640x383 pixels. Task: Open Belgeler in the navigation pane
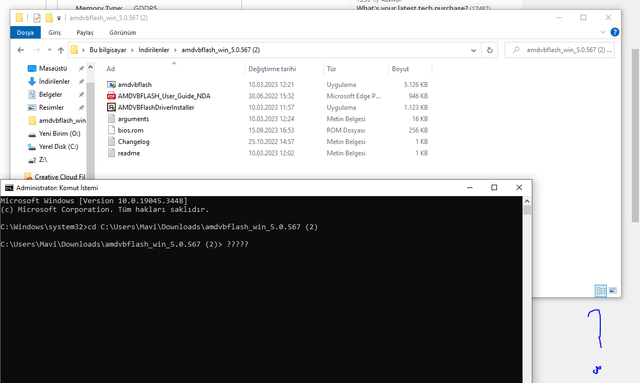point(51,95)
